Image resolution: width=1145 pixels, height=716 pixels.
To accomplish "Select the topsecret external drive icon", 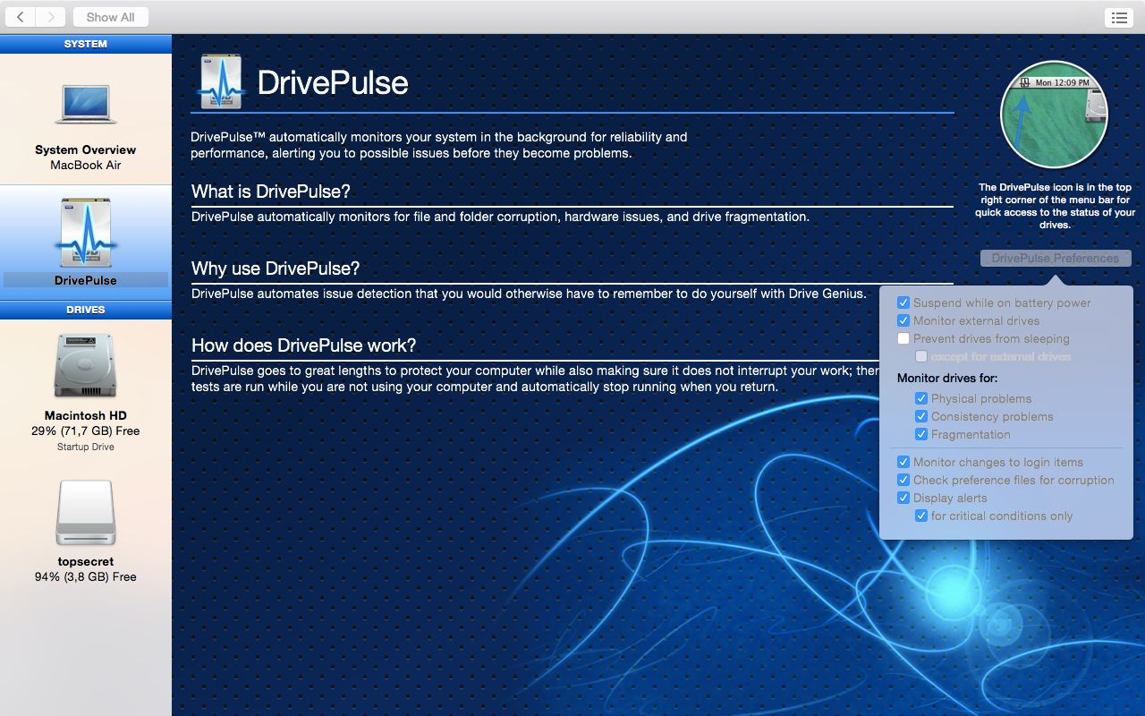I will [x=85, y=513].
